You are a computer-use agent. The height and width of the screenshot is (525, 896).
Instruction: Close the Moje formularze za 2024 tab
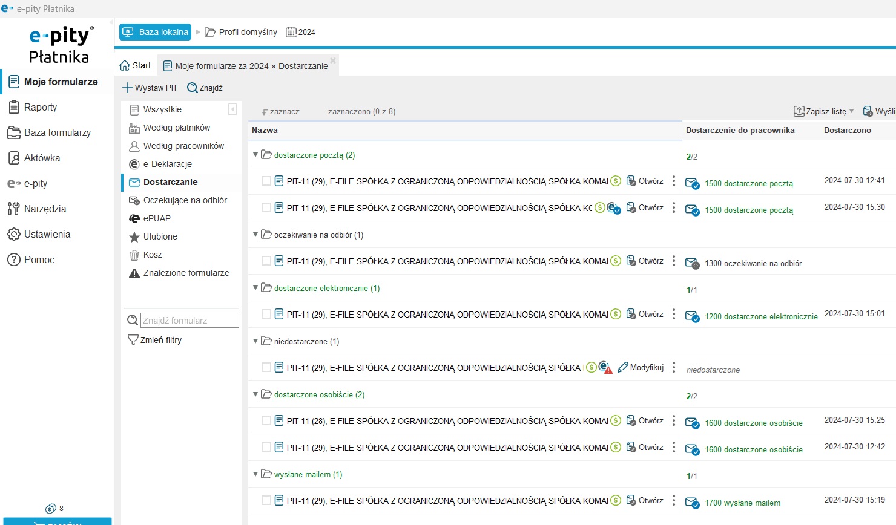pyautogui.click(x=333, y=60)
